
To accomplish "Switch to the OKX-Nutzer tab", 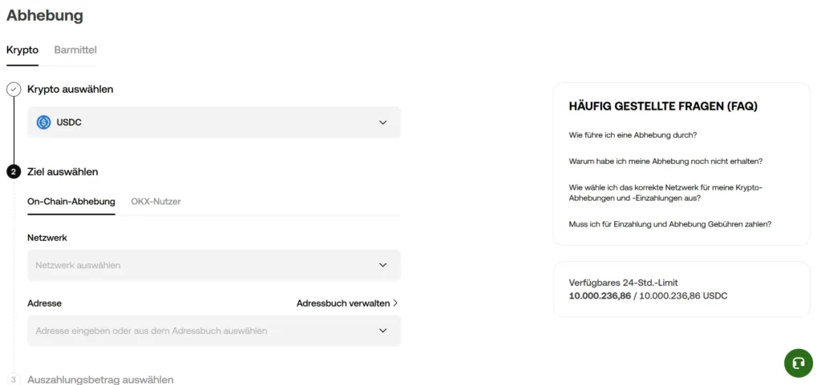I will (x=156, y=201).
